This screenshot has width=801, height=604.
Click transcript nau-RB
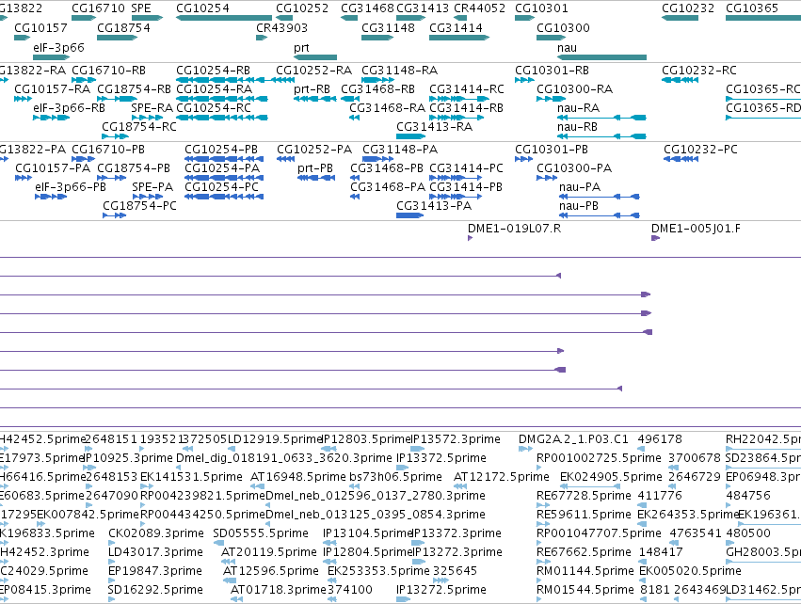[x=577, y=127]
